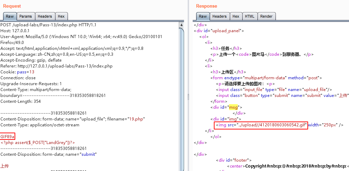Click the POST /upload-labs/Pass-13/index.php request line
Screen dimensions: 349x171
(48, 25)
